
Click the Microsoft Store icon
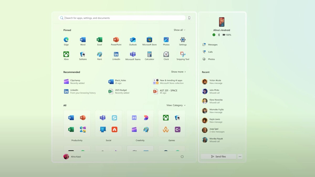click(149, 40)
